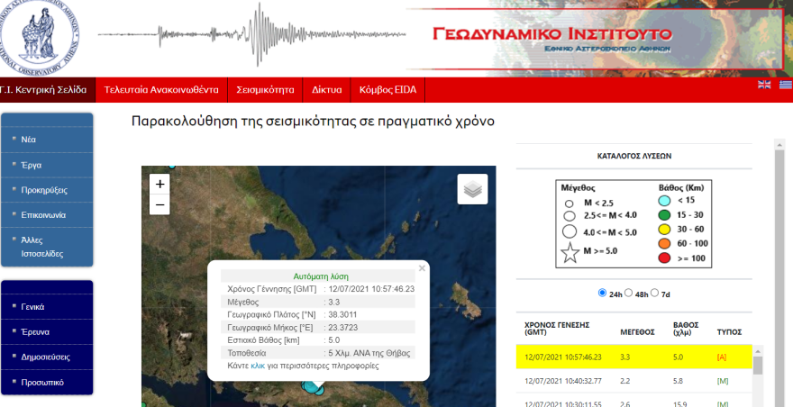This screenshot has height=407, width=793.
Task: Open Τελευταία Ανακοινωθέντα menu
Action: [161, 90]
